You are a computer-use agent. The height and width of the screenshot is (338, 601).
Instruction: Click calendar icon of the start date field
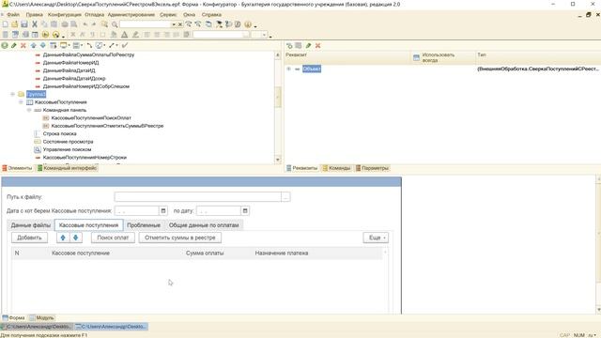click(x=162, y=210)
